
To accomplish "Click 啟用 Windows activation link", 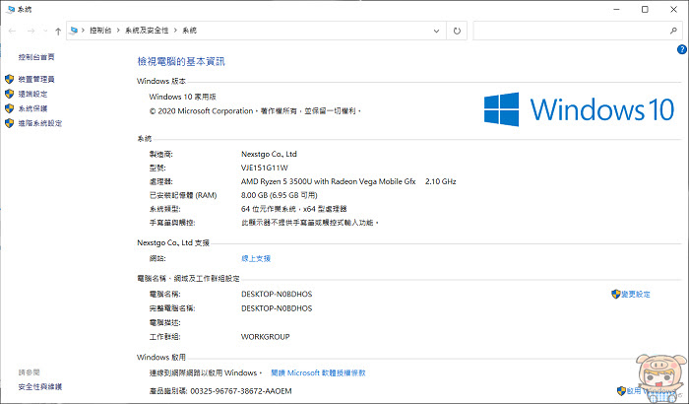I will tap(652, 390).
